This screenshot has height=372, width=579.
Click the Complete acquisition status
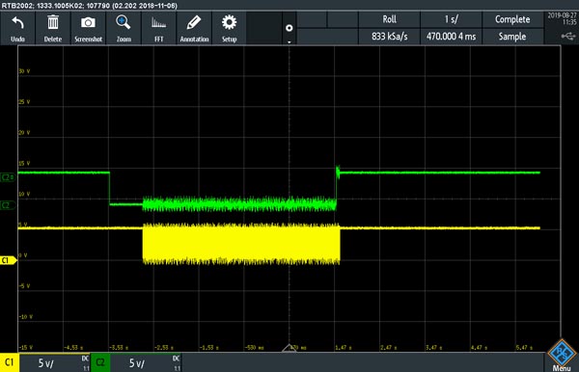[512, 19]
